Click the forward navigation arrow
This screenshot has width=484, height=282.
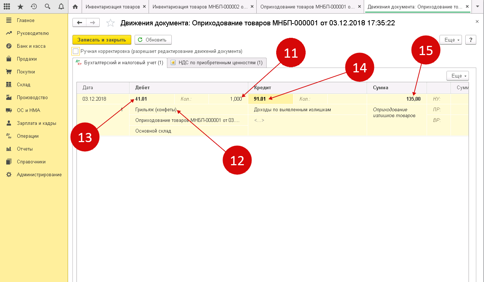pyautogui.click(x=93, y=23)
